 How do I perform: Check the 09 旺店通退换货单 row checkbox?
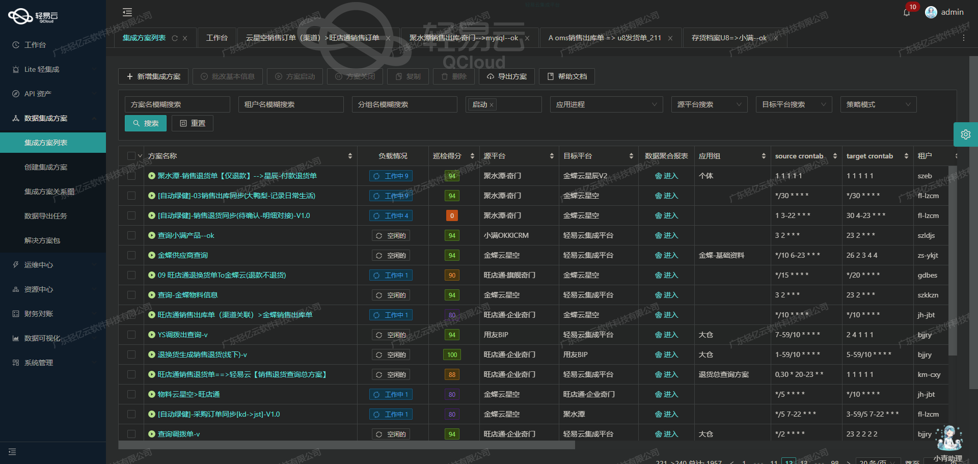coord(131,275)
